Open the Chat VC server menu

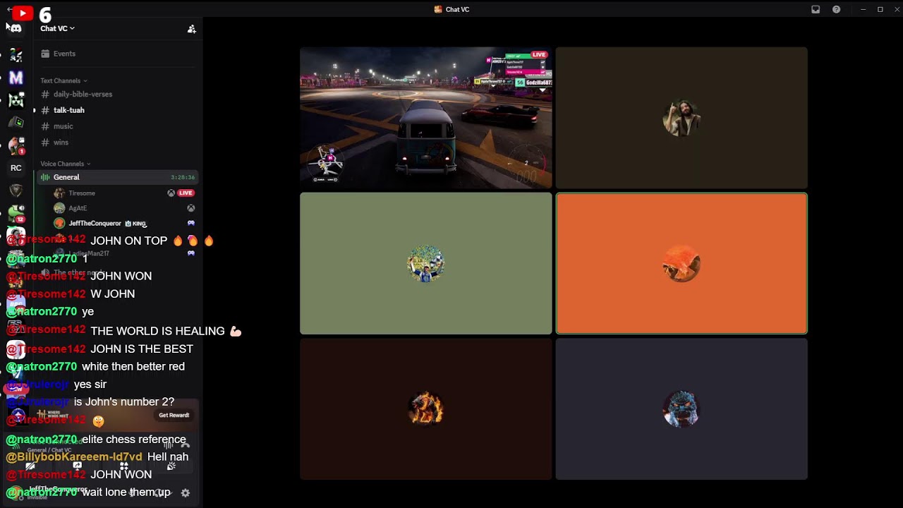(x=57, y=28)
